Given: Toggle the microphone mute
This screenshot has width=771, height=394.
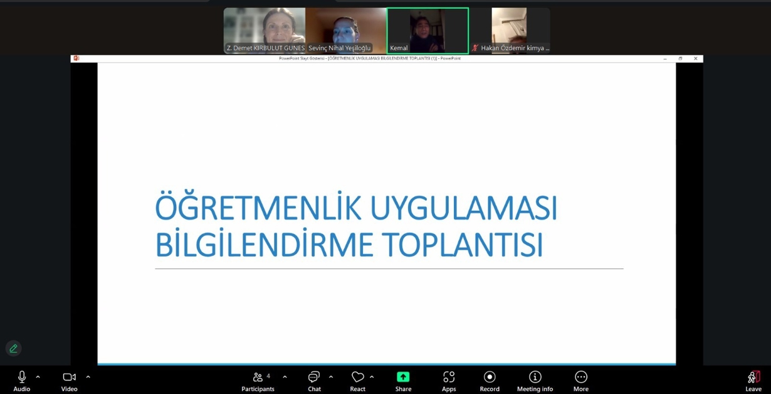Looking at the screenshot, I should tap(22, 376).
